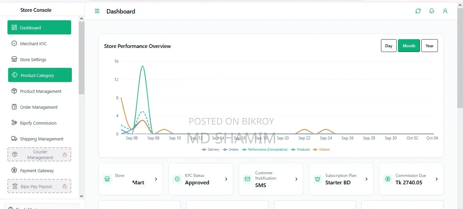The width and height of the screenshot is (463, 209).
Task: Click the Product Category tag icon
Action: pyautogui.click(x=15, y=75)
